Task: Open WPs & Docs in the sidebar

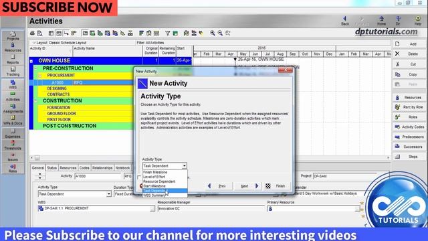Action: pos(13,120)
